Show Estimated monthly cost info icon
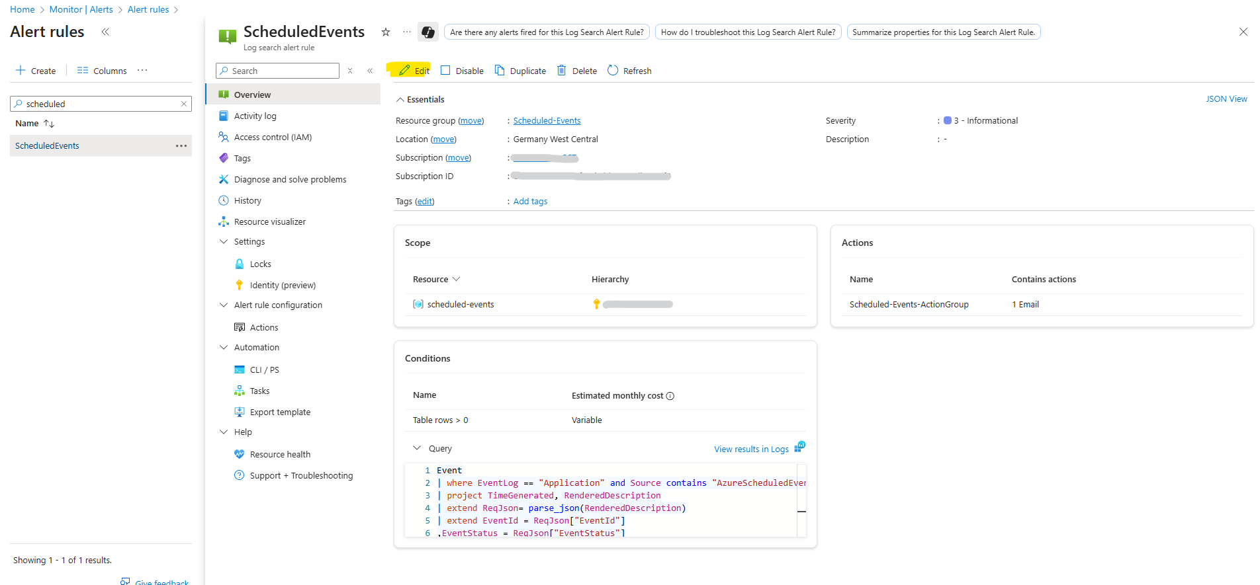 [670, 396]
